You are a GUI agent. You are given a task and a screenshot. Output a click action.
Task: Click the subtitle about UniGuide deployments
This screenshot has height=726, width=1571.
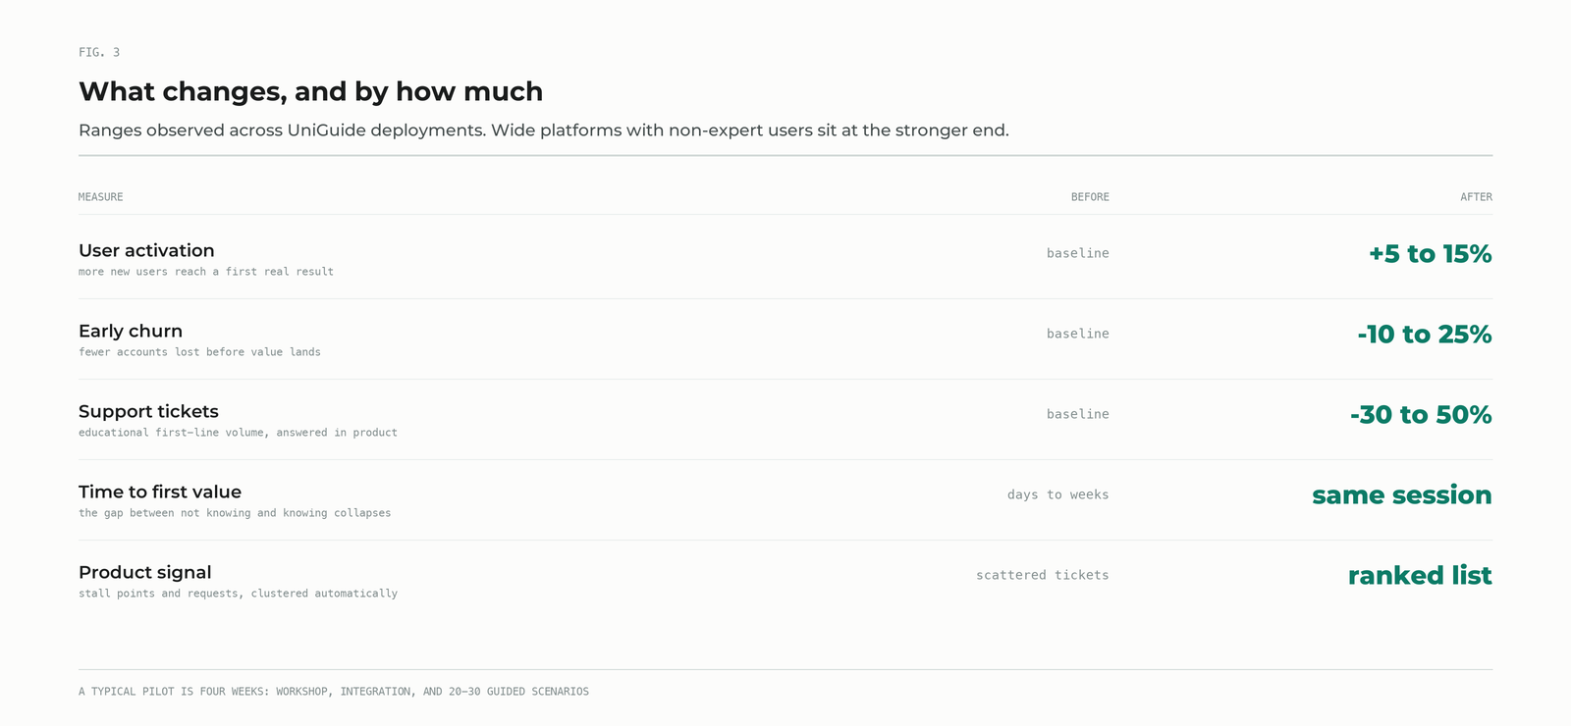tap(544, 130)
